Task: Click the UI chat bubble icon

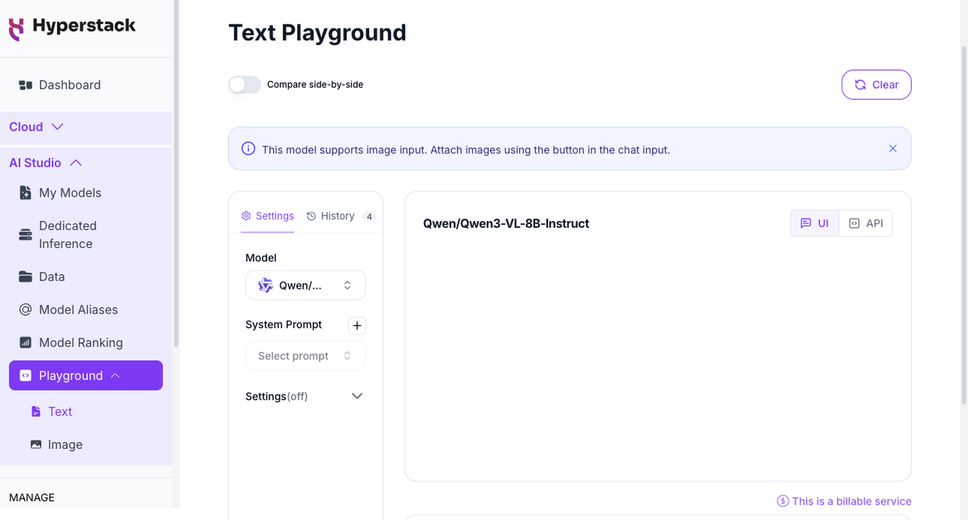Action: (x=805, y=223)
